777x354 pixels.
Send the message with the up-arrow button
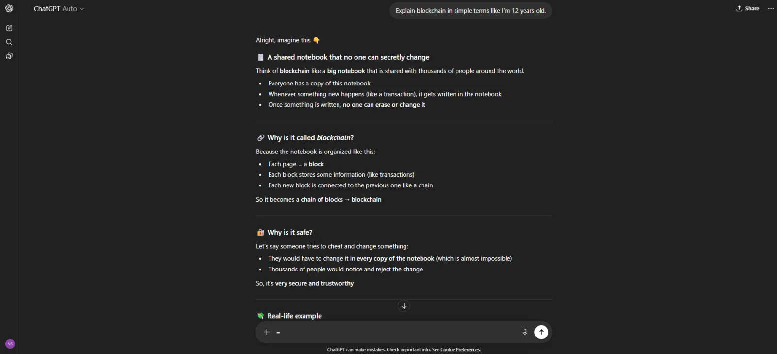[541, 332]
